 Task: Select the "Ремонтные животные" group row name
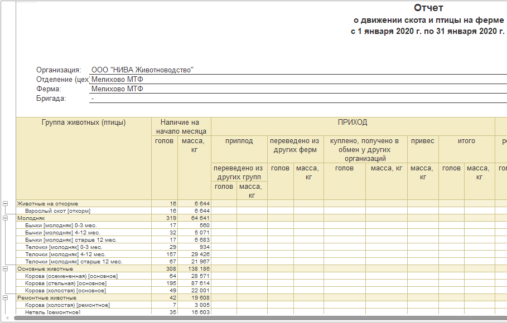[x=46, y=298]
